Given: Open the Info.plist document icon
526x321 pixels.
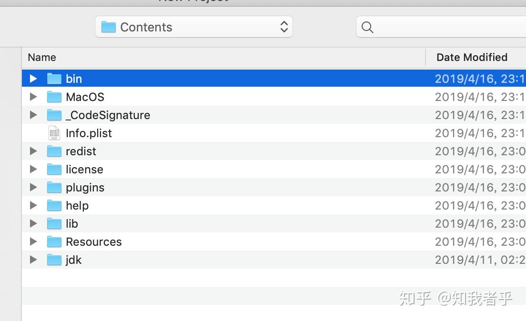Looking at the screenshot, I should pyautogui.click(x=54, y=133).
